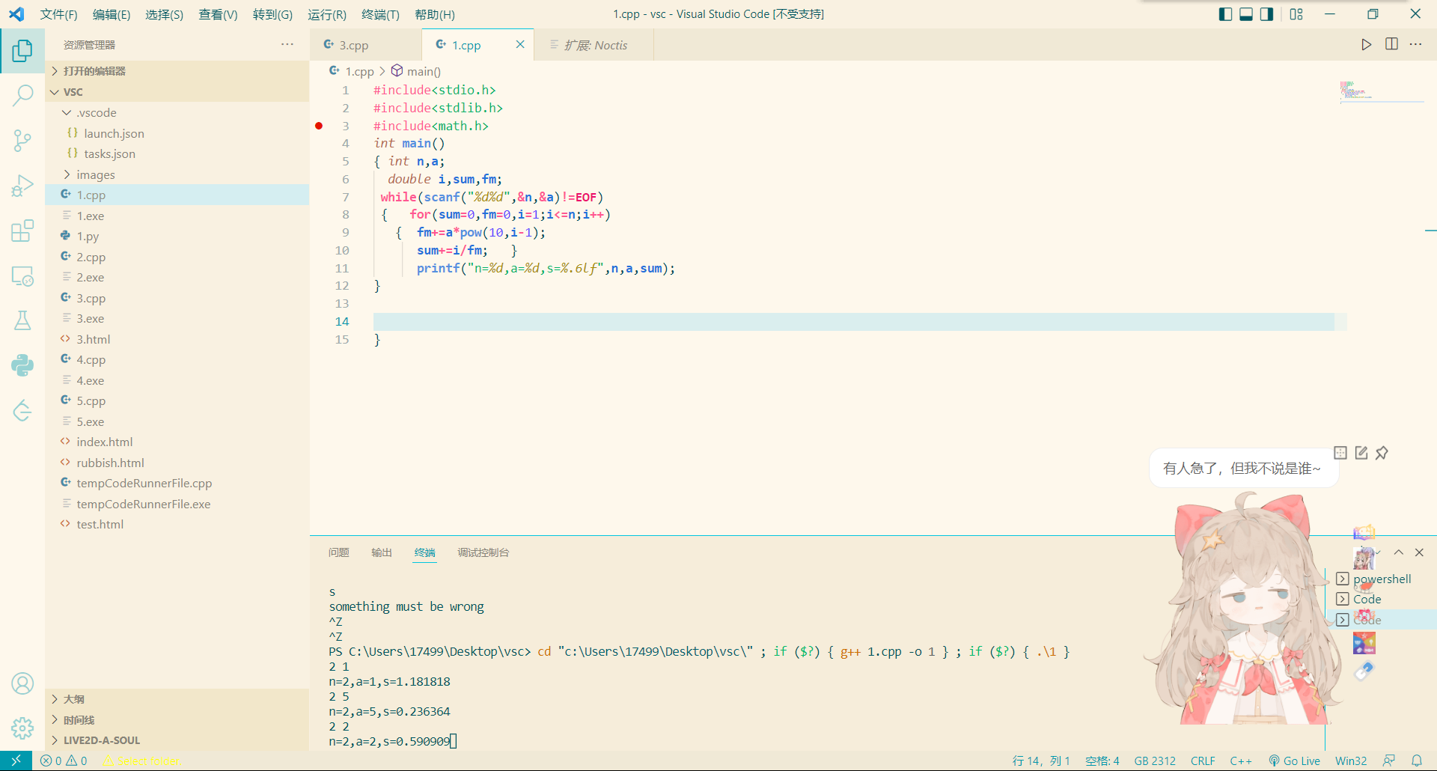The image size is (1437, 771).
Task: Collapse the .vscode folder
Action: click(96, 112)
